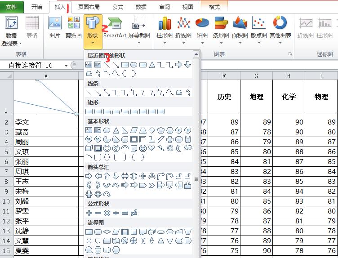Insert the rounded rectangle in 矩形
The height and width of the screenshot is (258, 338).
pyautogui.click(x=98, y=111)
